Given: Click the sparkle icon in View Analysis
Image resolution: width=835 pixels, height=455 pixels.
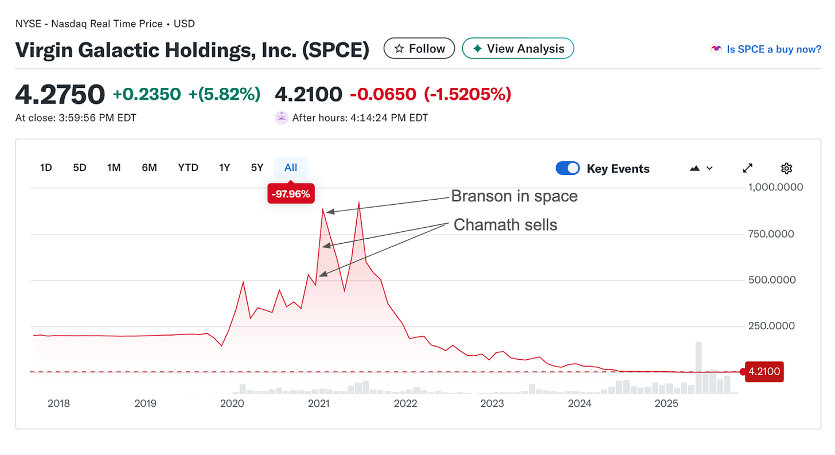Looking at the screenshot, I should (477, 49).
